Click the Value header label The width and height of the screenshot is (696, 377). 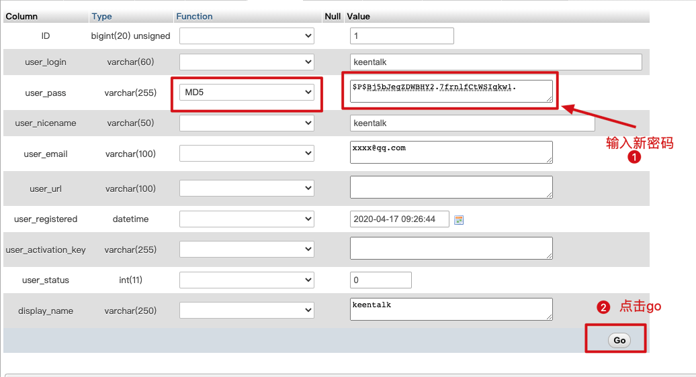pyautogui.click(x=358, y=16)
